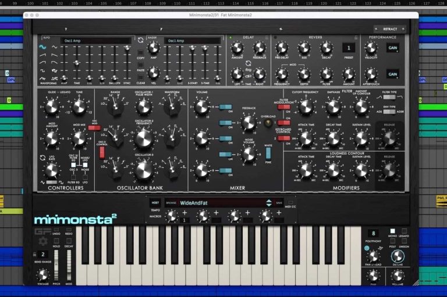Click the LFO Rate sync arrows icon

[x=42, y=158]
